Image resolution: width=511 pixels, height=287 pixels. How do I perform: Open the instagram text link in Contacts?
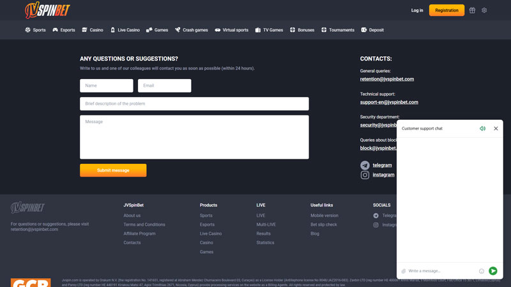click(x=384, y=175)
